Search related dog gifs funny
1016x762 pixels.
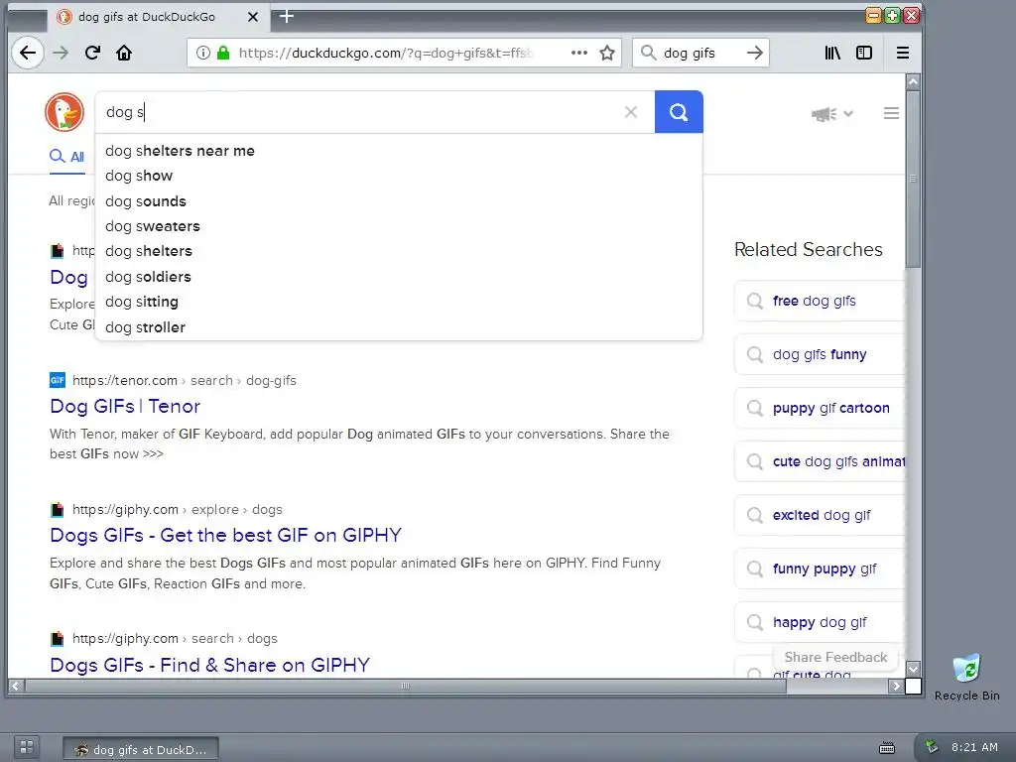[820, 354]
